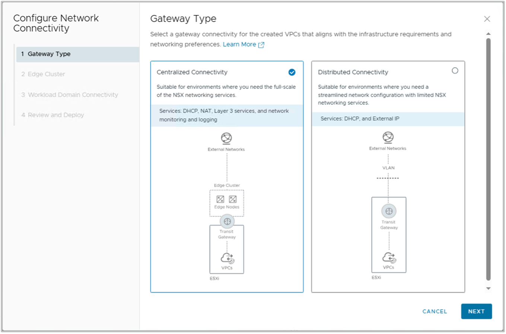Click the ESXi box in the Distributed diagram
This screenshot has height=334, width=506.
(x=389, y=234)
